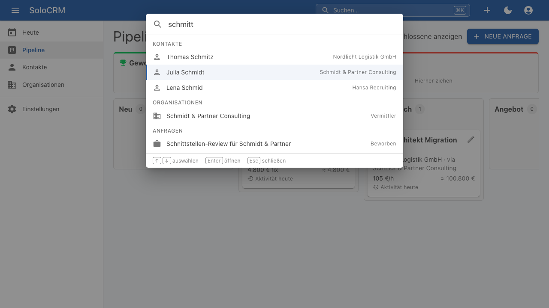This screenshot has height=308, width=549.
Task: Click the 105 €/h rate on the card
Action: (x=383, y=178)
